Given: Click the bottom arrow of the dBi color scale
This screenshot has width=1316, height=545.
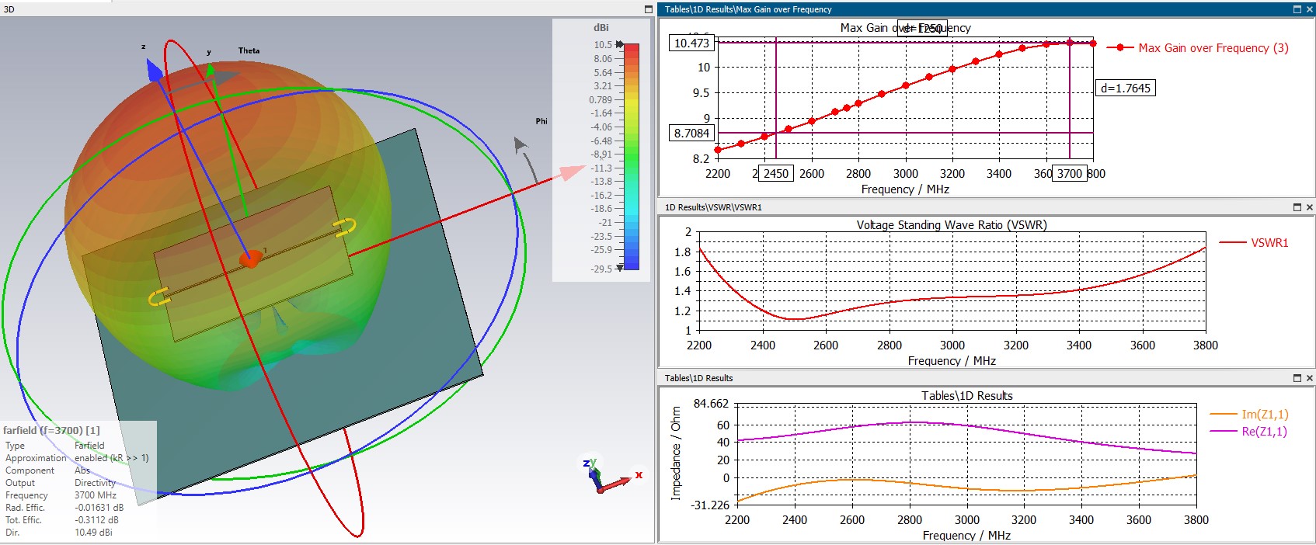Looking at the screenshot, I should point(619,268).
